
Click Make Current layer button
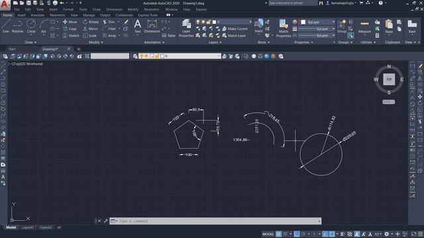pos(235,28)
